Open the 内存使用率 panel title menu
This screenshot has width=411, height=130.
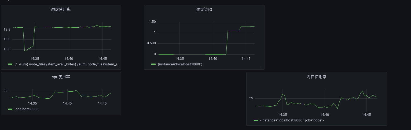pyautogui.click(x=317, y=77)
